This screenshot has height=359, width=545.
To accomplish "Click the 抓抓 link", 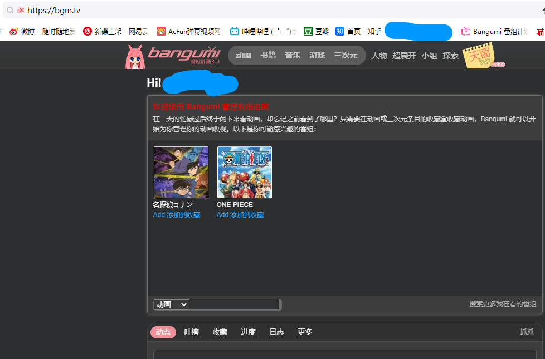I will pos(527,332).
